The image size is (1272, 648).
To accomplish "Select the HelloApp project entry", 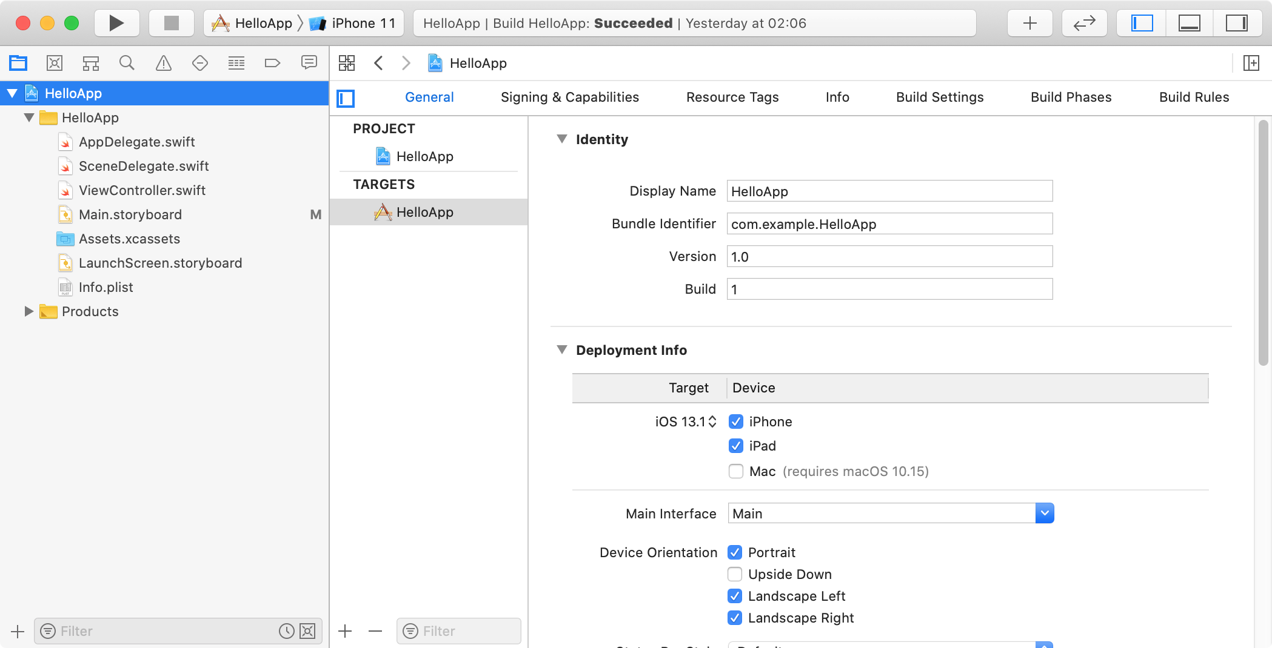I will click(x=429, y=156).
